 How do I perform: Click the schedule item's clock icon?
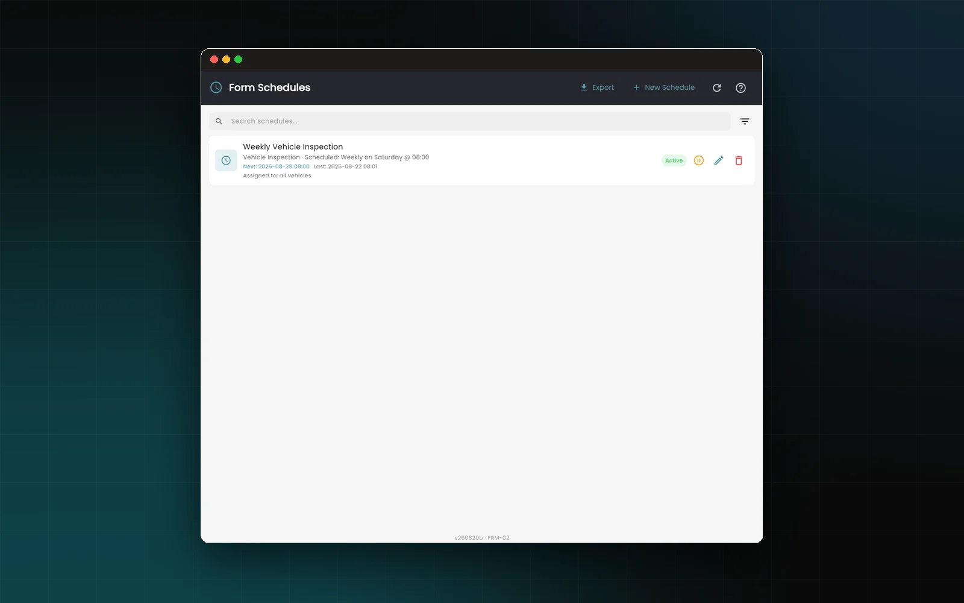coord(226,160)
